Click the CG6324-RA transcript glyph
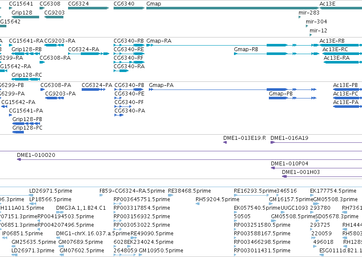The width and height of the screenshot is (362, 257). [x=88, y=54]
